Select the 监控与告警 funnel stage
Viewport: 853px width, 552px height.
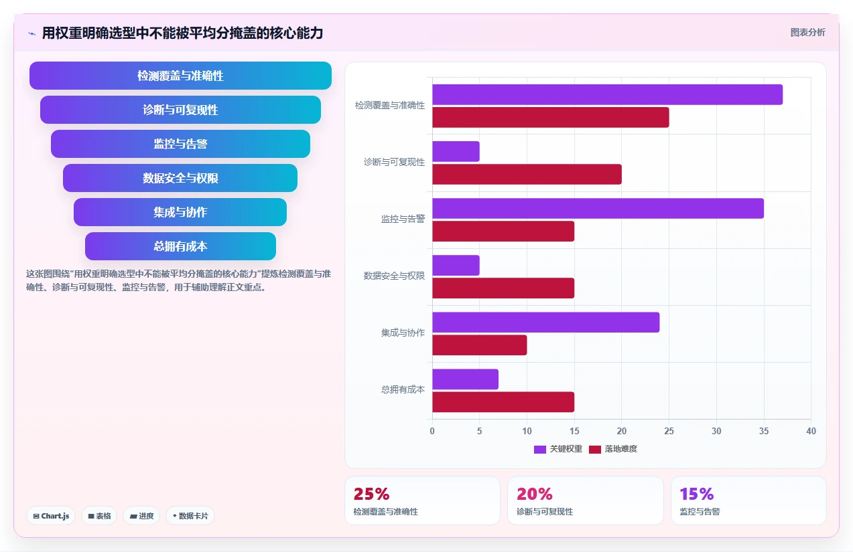pyautogui.click(x=180, y=144)
